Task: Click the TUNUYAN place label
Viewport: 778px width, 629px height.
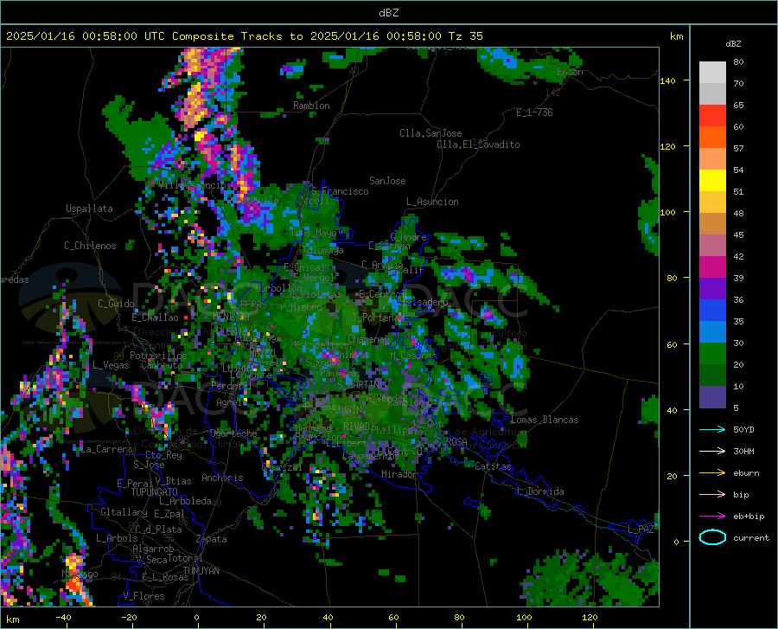Action: click(201, 571)
